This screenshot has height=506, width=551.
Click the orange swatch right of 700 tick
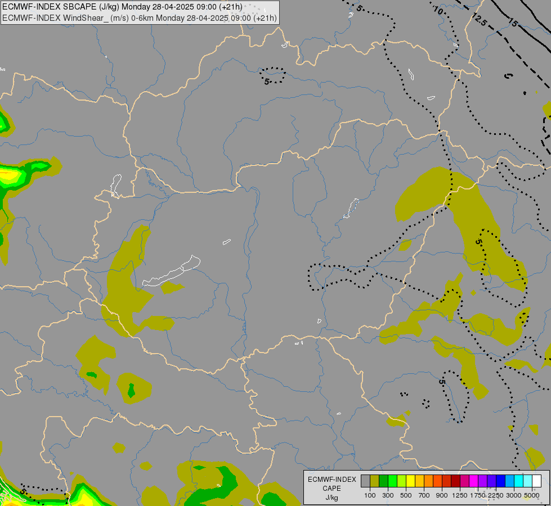click(429, 481)
